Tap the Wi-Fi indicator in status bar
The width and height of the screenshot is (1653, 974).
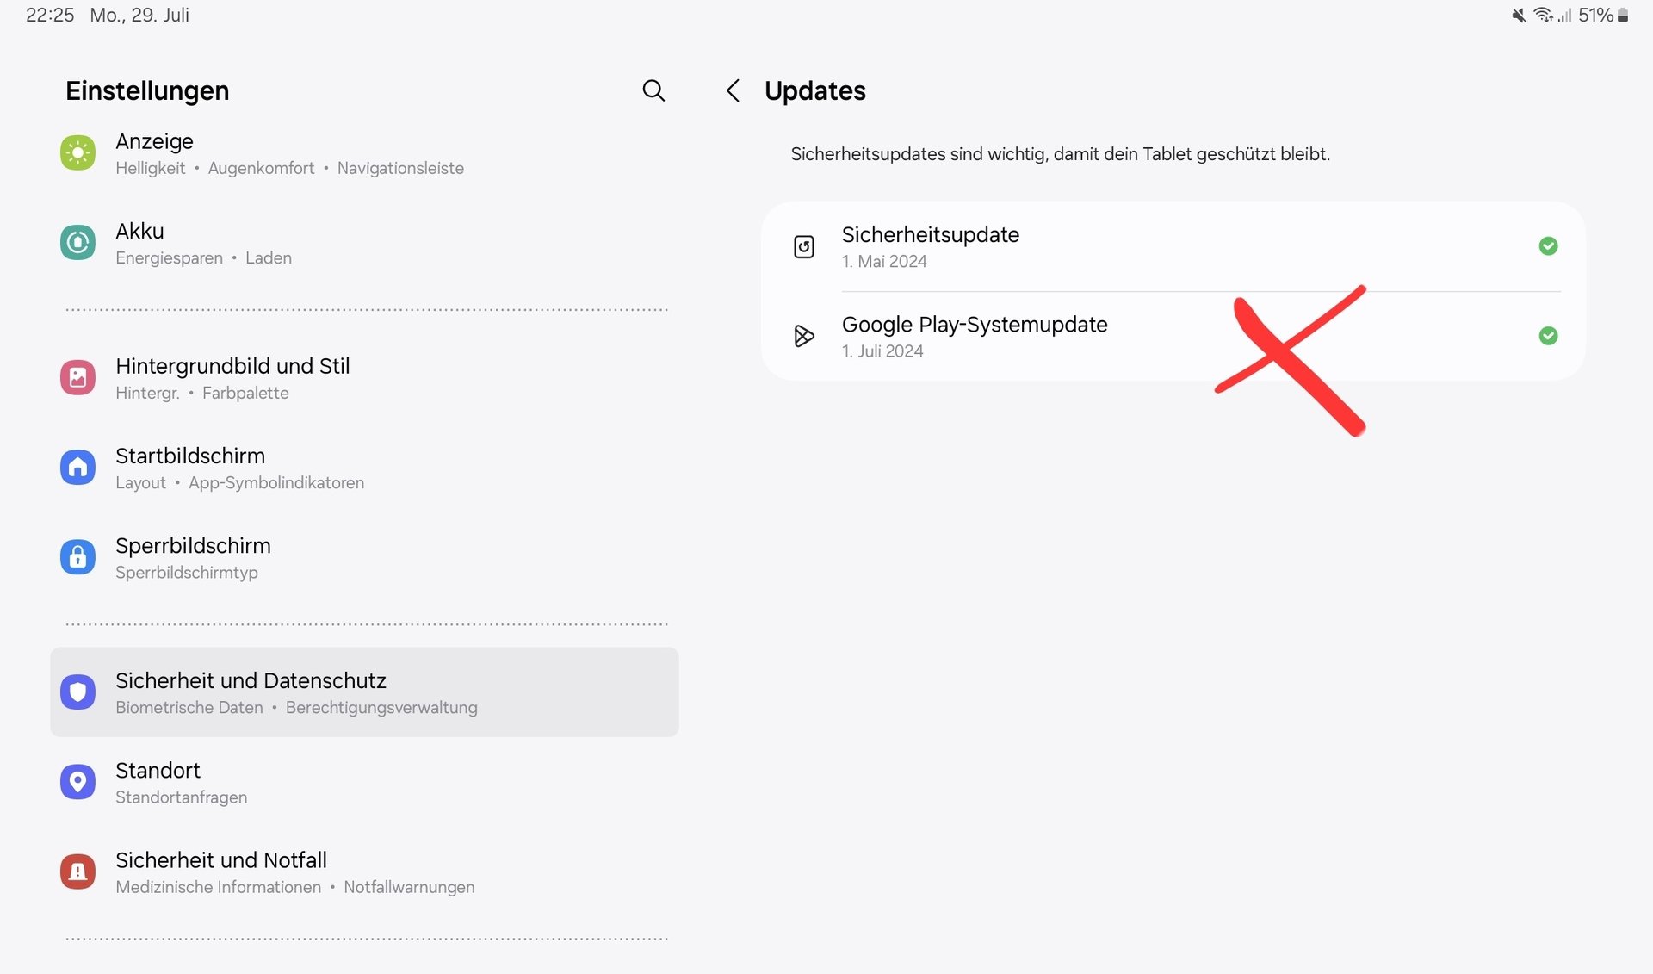coord(1543,16)
